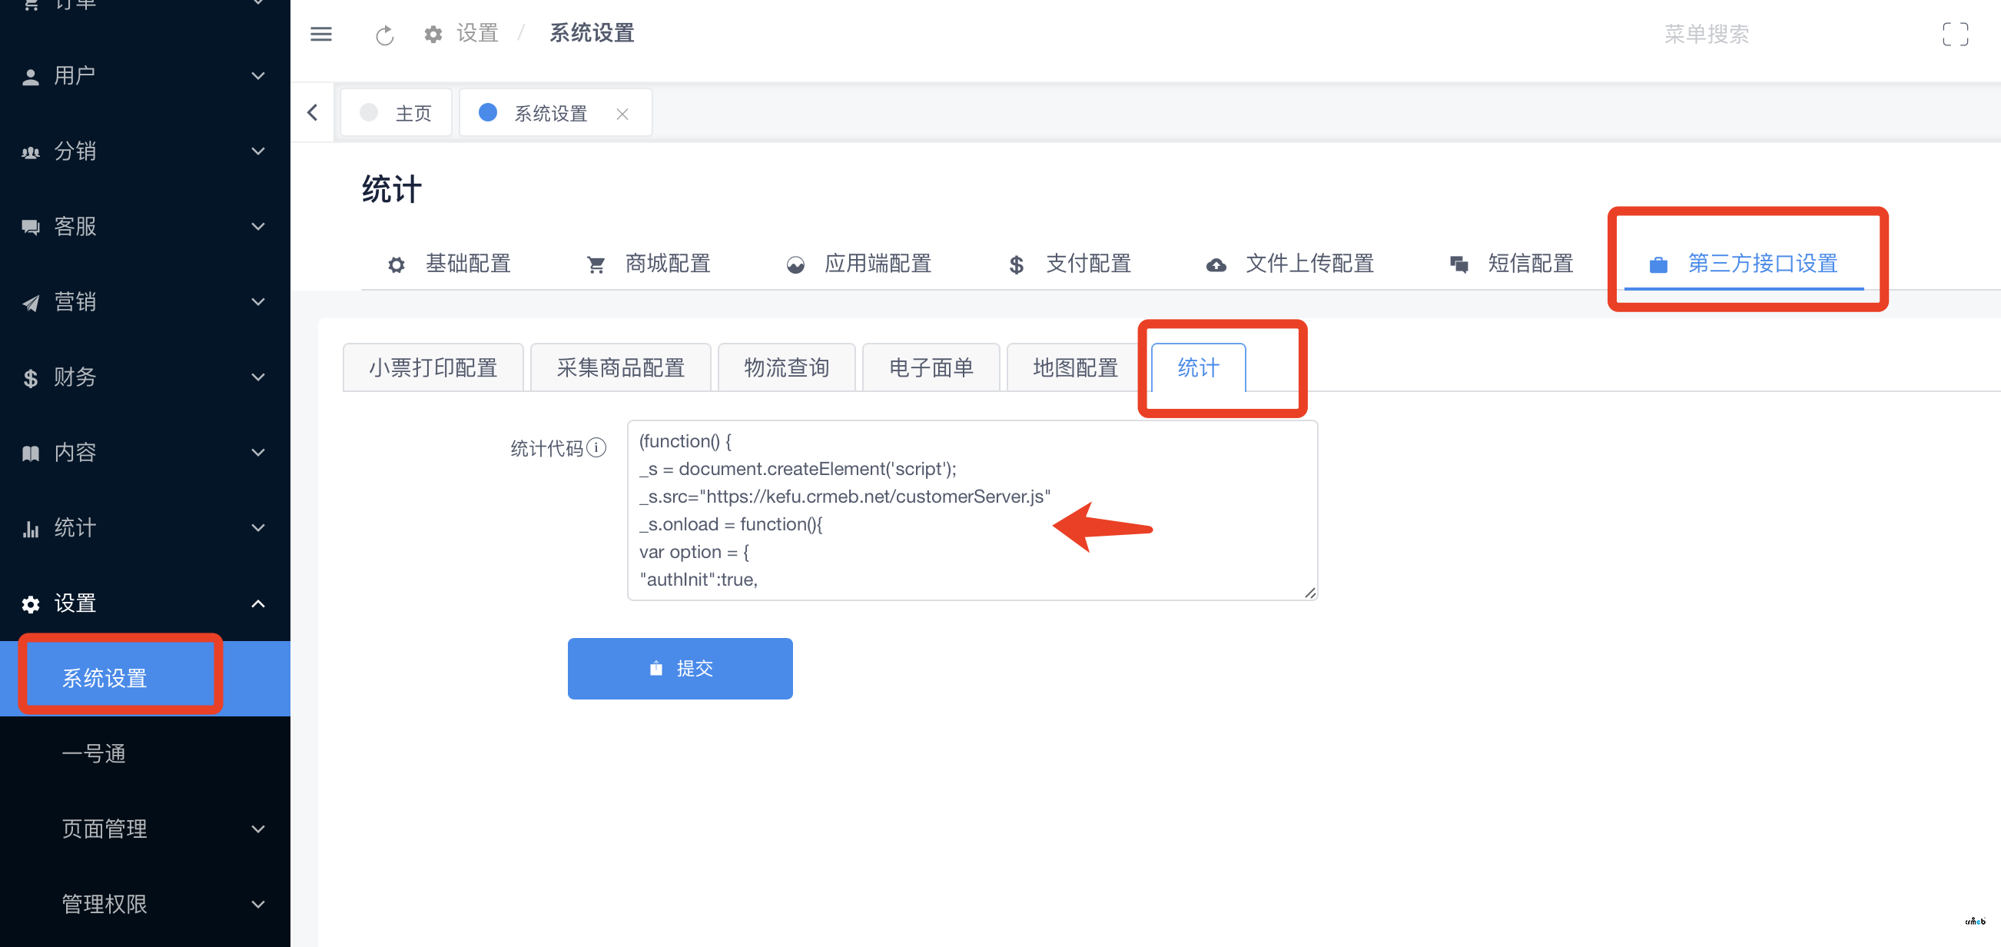Click the 设置 gear icon in sidebar
The height and width of the screenshot is (947, 2001).
pos(30,603)
